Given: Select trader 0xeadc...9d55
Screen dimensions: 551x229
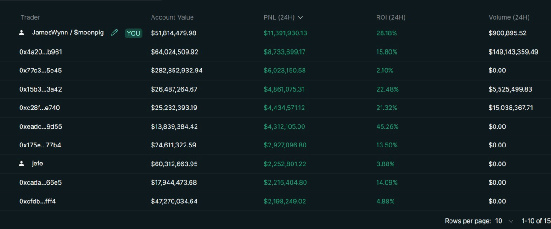Looking at the screenshot, I should 40,126.
